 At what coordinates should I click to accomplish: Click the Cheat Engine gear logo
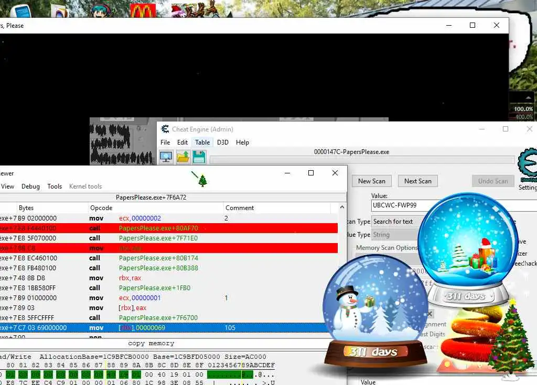pos(528,166)
